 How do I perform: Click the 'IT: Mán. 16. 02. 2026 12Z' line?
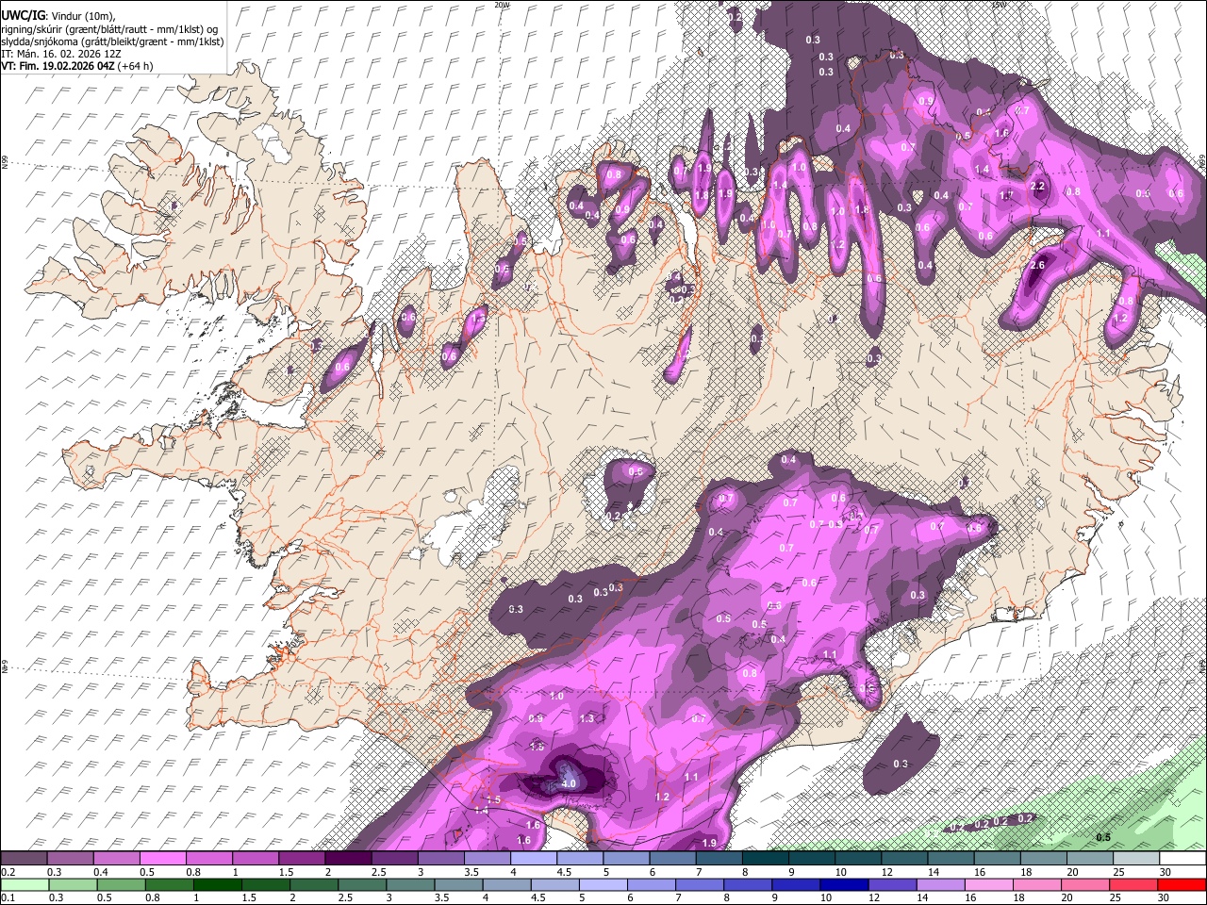61,55
